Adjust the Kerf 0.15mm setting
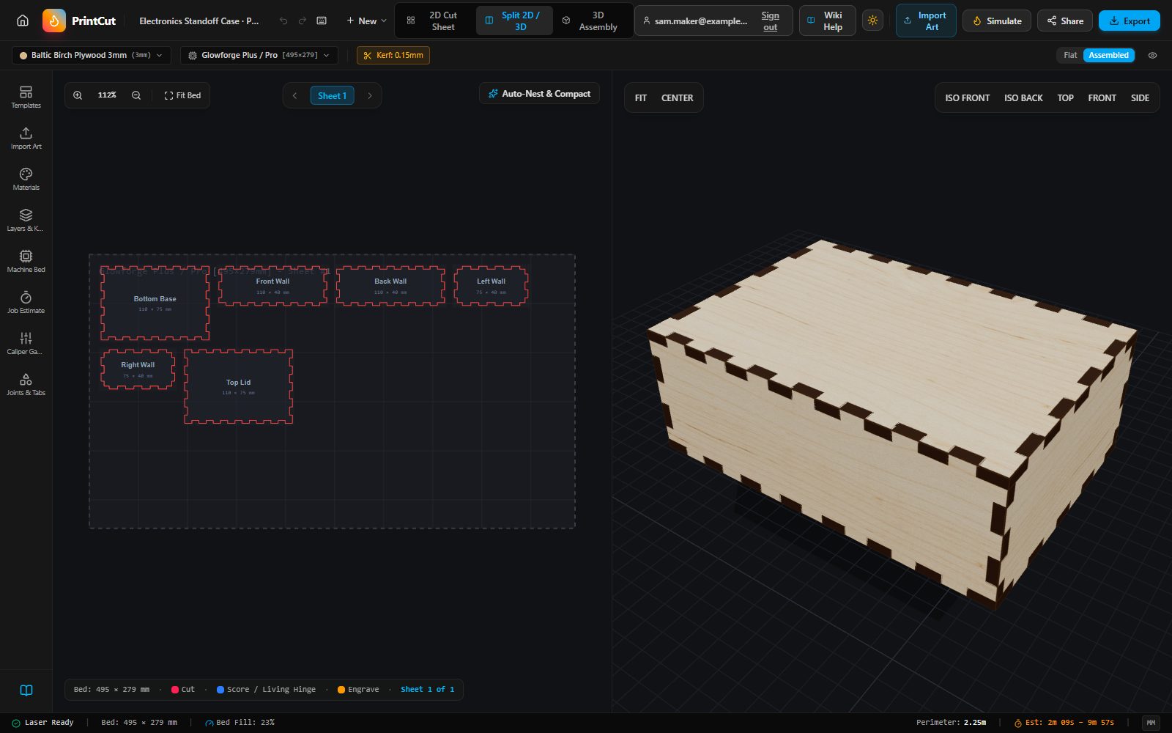 (393, 55)
